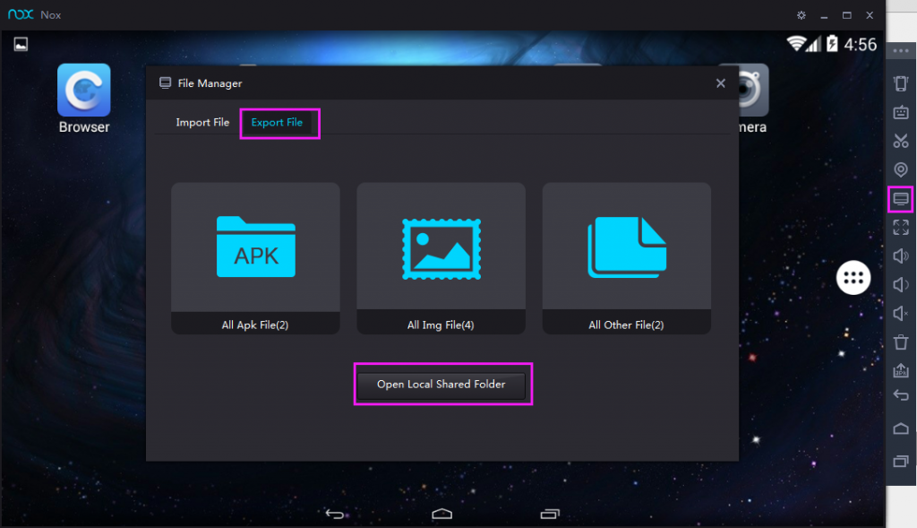Expand the app drawer with the dots button
917x528 pixels.
(853, 278)
